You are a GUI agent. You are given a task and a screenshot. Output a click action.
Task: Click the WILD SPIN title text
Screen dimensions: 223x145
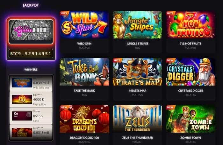84,44
